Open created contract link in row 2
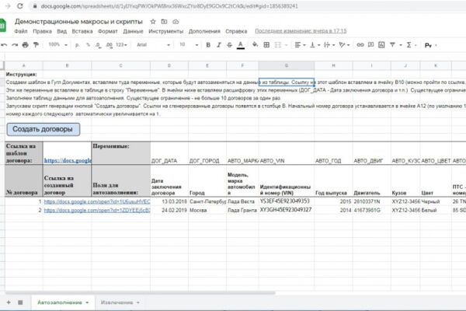The height and width of the screenshot is (311, 466). click(x=97, y=210)
